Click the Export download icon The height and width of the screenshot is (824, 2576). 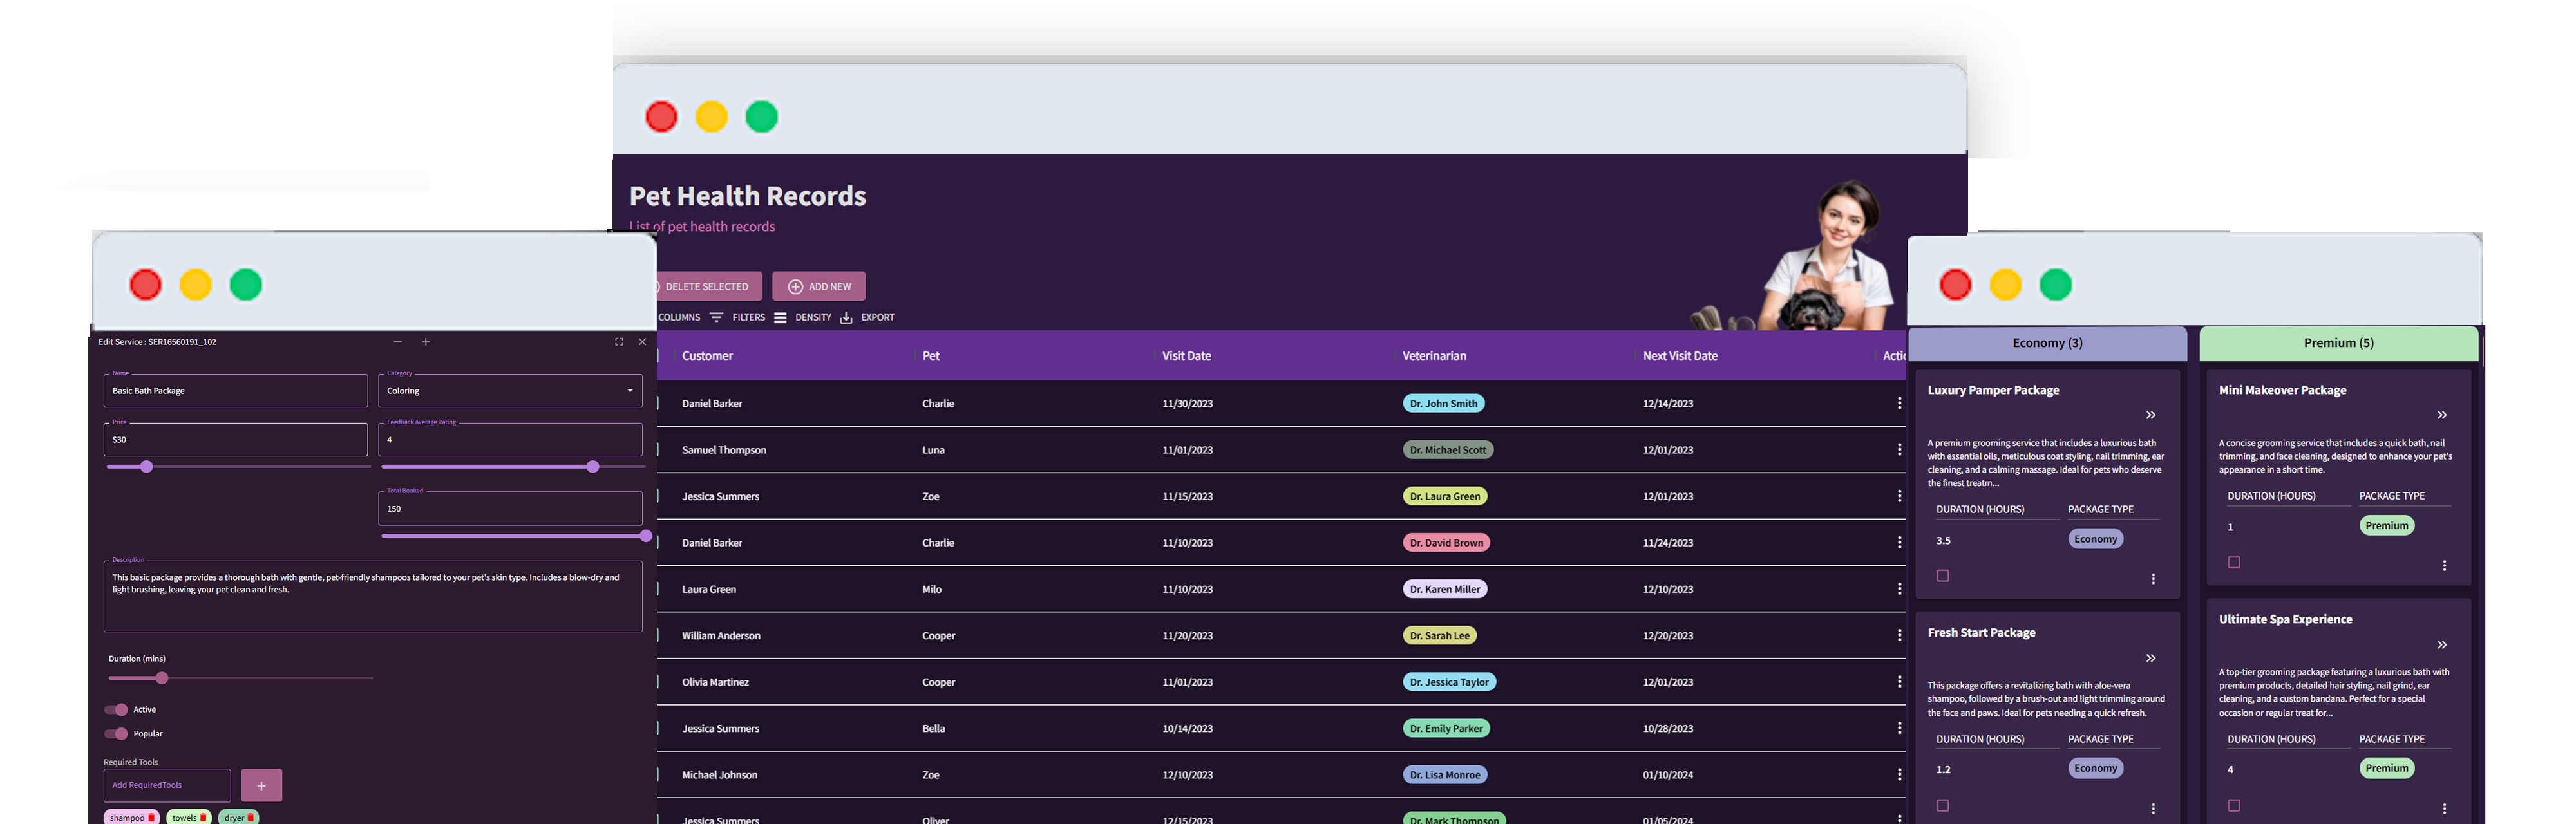point(846,318)
